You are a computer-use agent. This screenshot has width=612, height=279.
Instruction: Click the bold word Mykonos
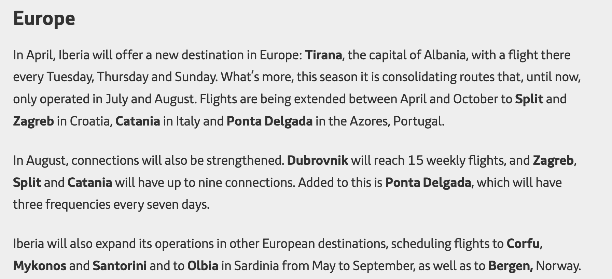point(40,266)
